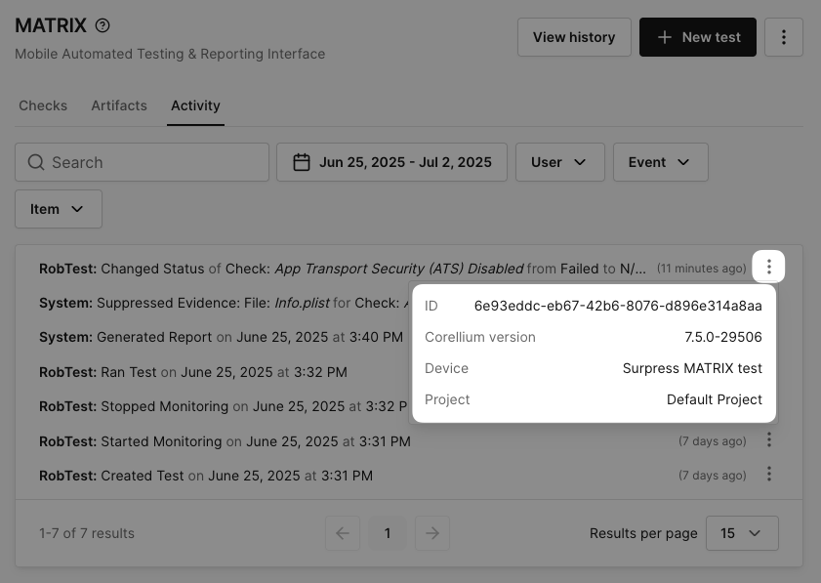
Task: Click the 1-7 of 7 results text
Action: pyautogui.click(x=87, y=533)
